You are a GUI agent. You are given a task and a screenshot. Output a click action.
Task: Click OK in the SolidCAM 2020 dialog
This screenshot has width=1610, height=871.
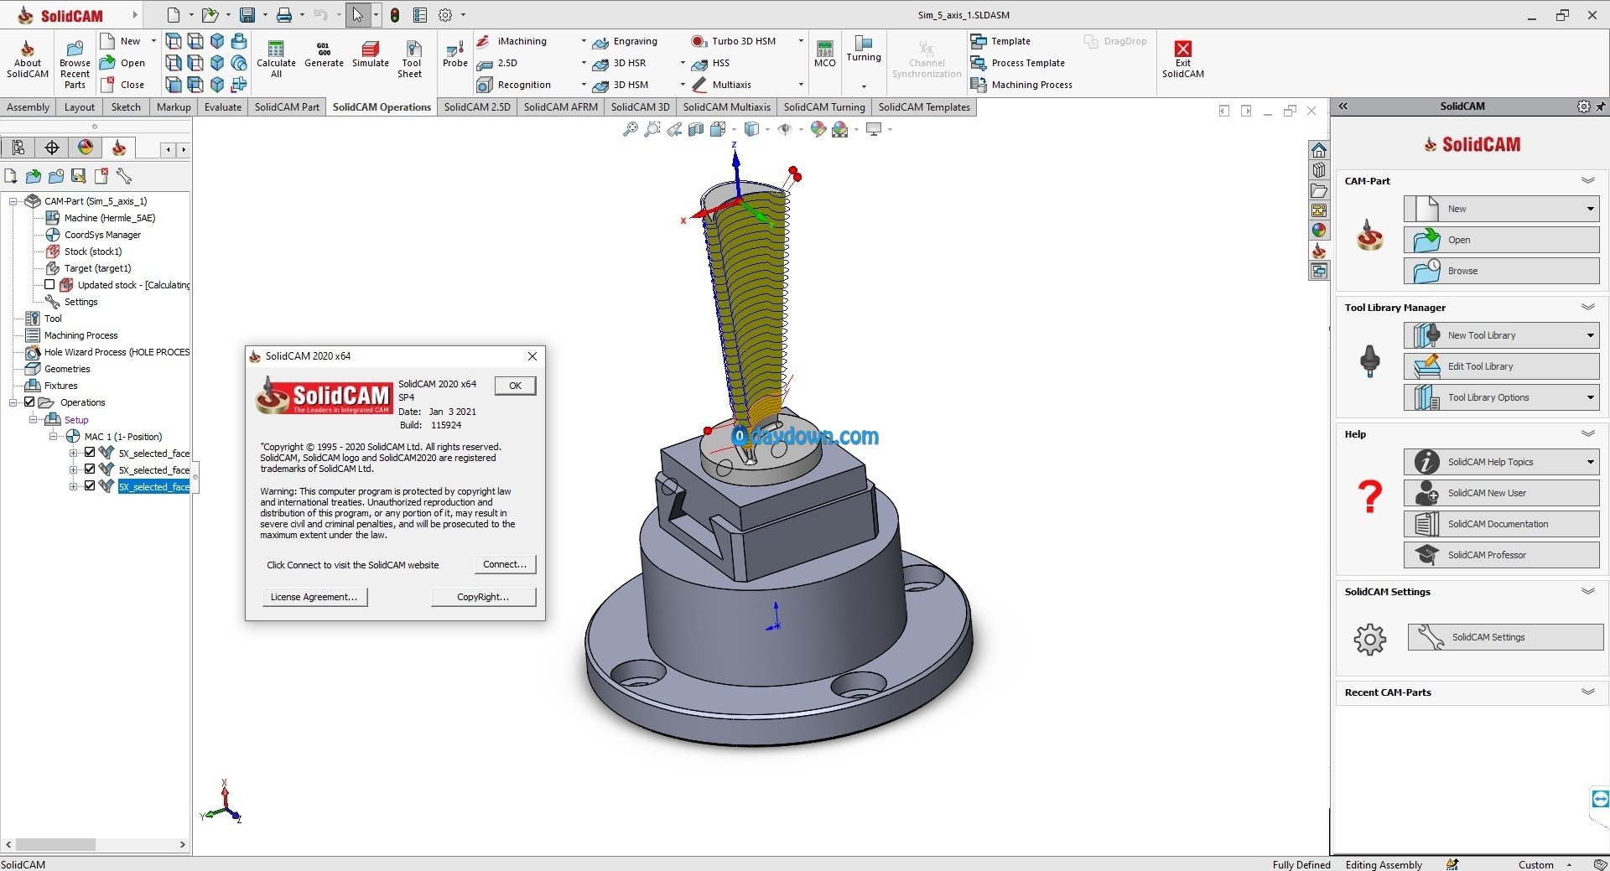click(515, 386)
